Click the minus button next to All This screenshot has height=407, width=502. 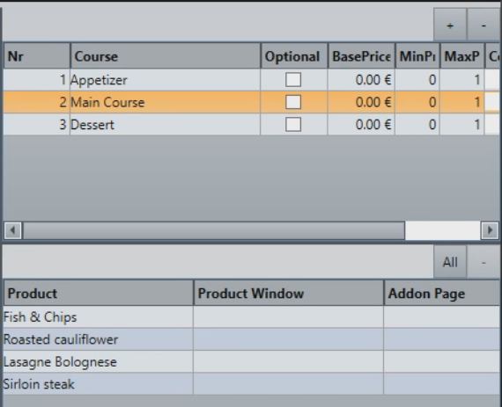click(x=484, y=262)
